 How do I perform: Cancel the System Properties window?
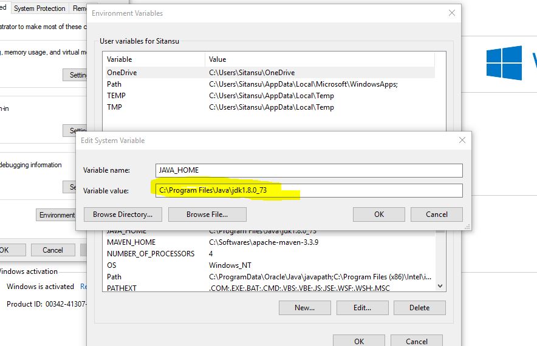point(53,250)
